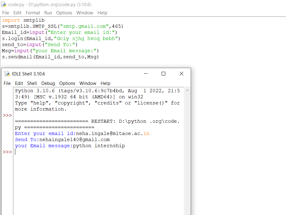The image size is (286, 215).
Task: Click the Shell window vertical scrollbar
Action: tap(187, 137)
